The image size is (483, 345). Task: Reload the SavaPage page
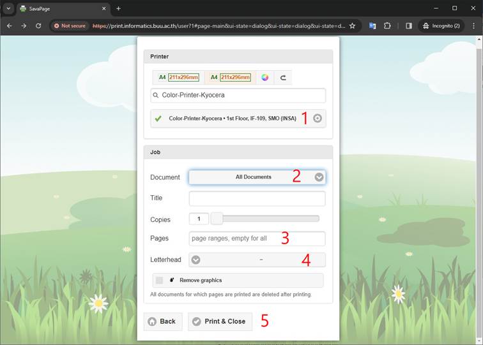[x=38, y=26]
